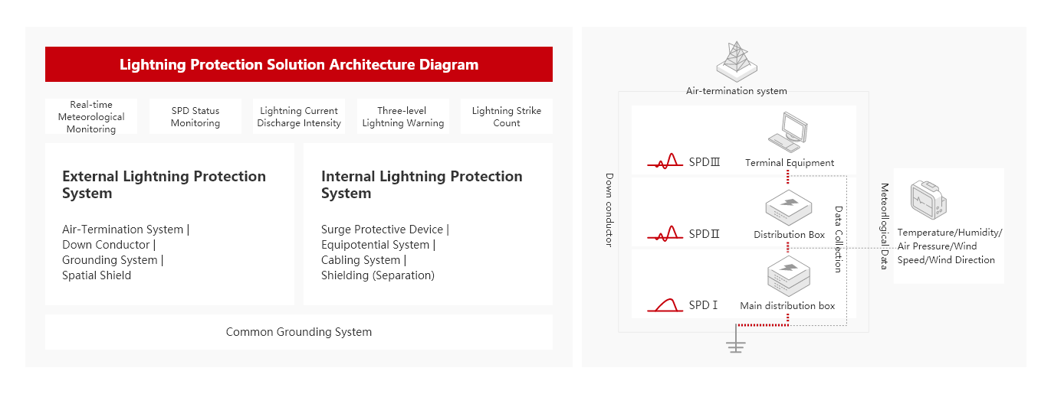Click the meteorological sensor device icon
The image size is (1051, 394).
coord(928,201)
